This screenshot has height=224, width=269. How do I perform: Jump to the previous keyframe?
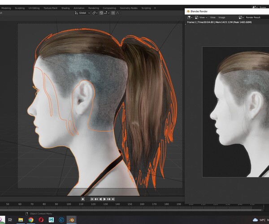[x=96, y=199]
